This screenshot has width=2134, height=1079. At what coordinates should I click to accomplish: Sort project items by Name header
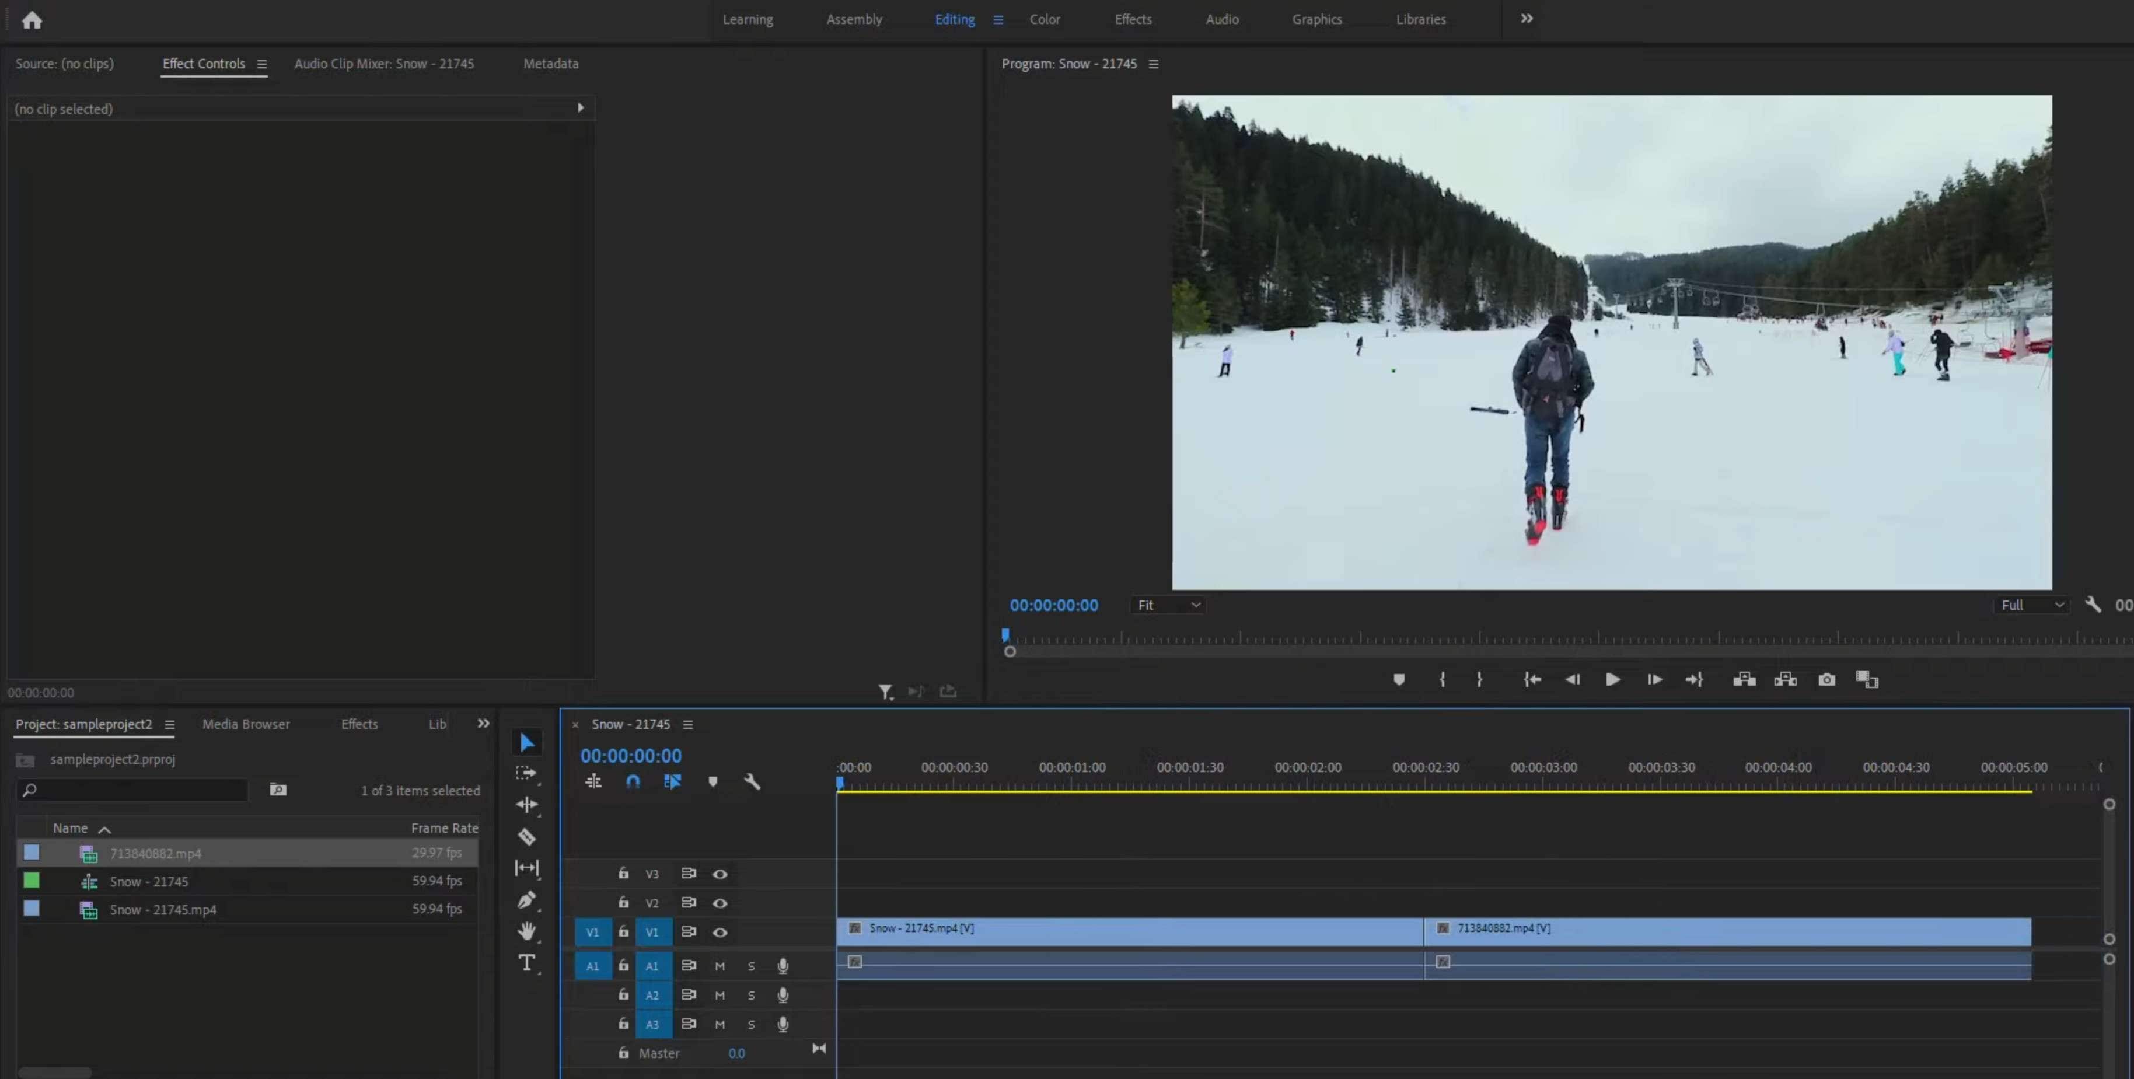tap(71, 828)
